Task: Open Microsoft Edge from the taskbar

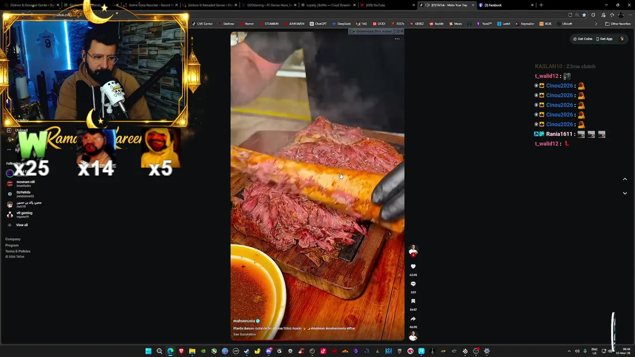Action: point(170,351)
